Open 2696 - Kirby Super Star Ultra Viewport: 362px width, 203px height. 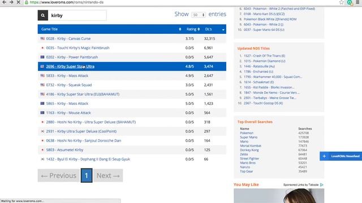(70, 67)
